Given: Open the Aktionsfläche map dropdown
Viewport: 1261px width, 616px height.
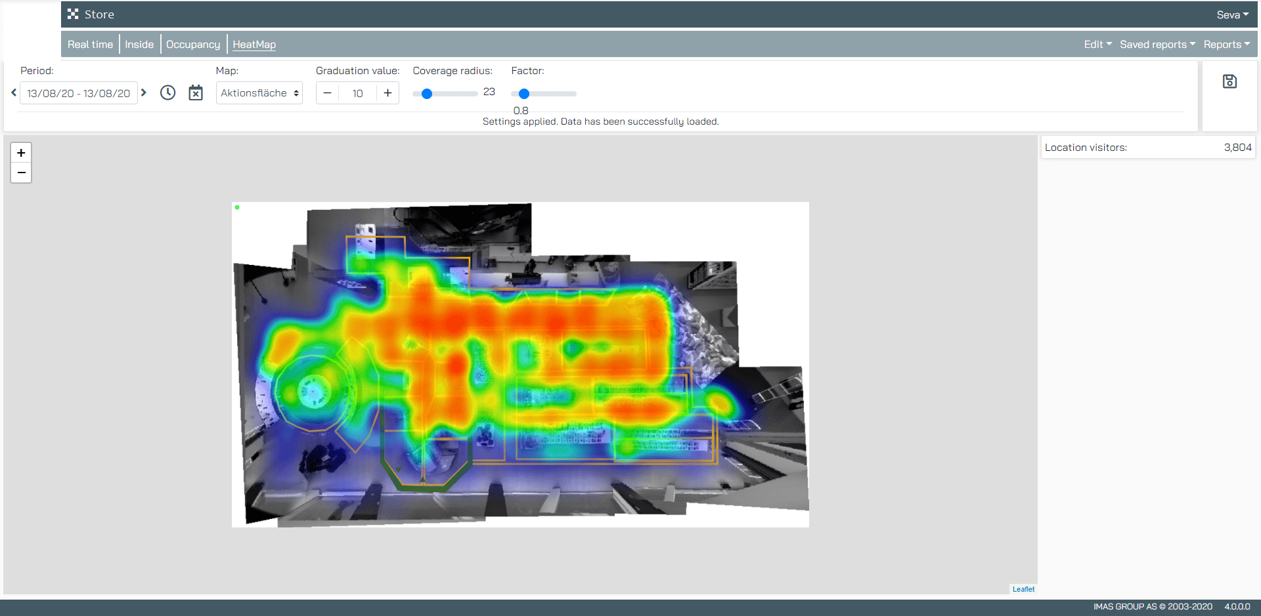Looking at the screenshot, I should [x=259, y=93].
